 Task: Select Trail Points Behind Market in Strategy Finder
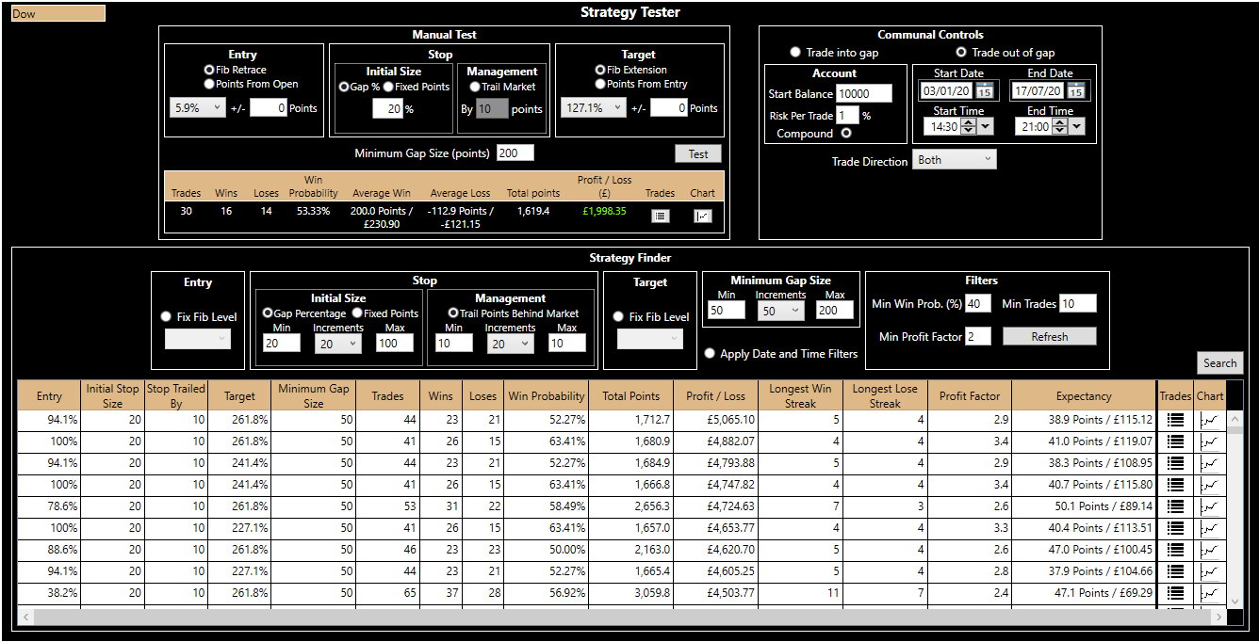coord(453,313)
